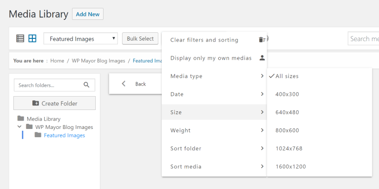Expand Sort folder submenu arrow

pyautogui.click(x=262, y=148)
